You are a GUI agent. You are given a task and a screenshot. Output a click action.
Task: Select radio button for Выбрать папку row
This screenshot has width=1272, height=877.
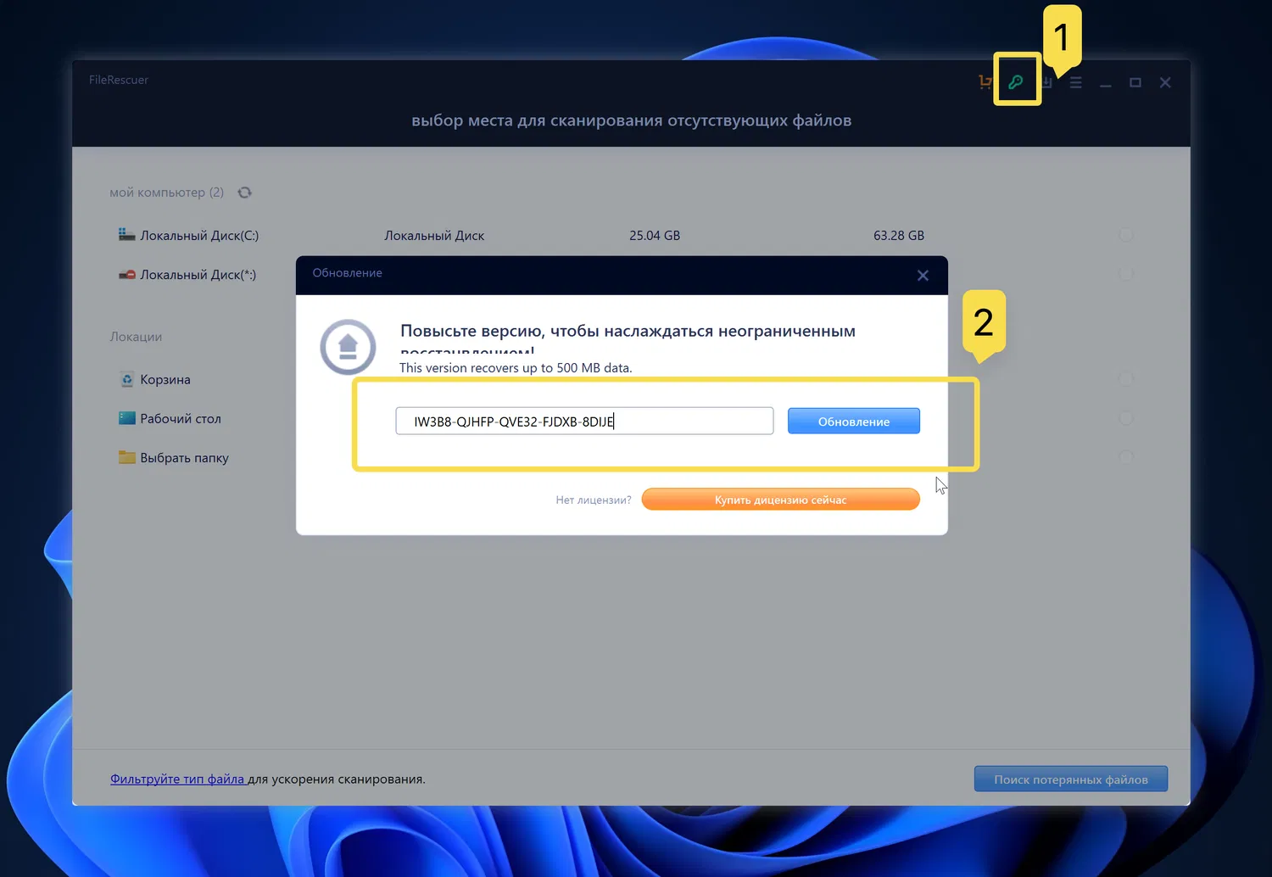(x=1126, y=457)
